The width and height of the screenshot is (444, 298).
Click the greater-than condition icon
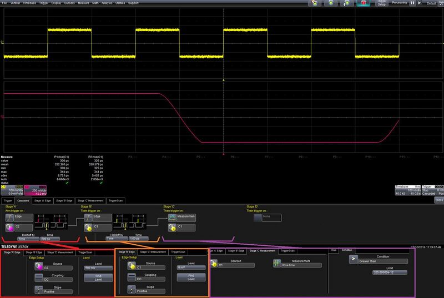click(x=354, y=259)
